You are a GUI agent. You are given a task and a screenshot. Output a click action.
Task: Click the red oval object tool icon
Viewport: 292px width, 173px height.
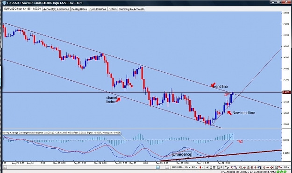click(x=264, y=167)
